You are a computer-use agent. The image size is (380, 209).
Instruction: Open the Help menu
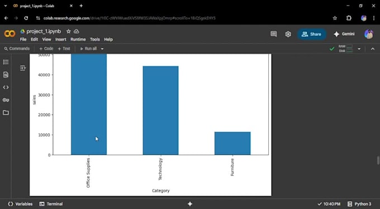[x=108, y=40]
